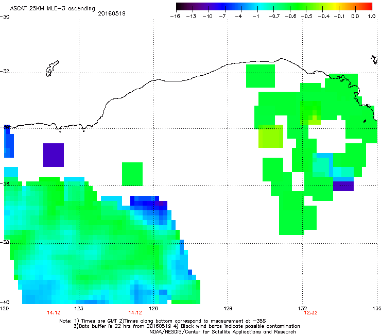Click the '-0.7' color bar label

[274, 16]
